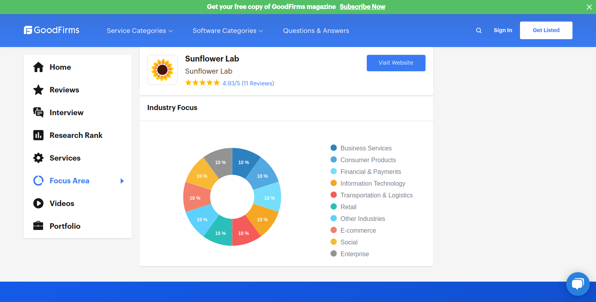Screen dimensions: 596x302
Task: Click the Services gear icon
Action: point(38,158)
